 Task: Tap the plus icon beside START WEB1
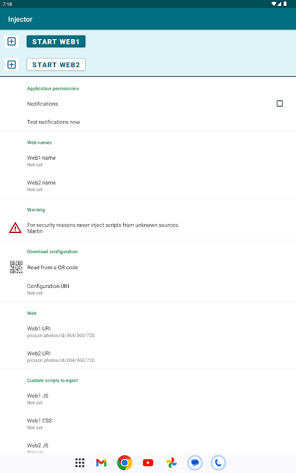pyautogui.click(x=11, y=41)
